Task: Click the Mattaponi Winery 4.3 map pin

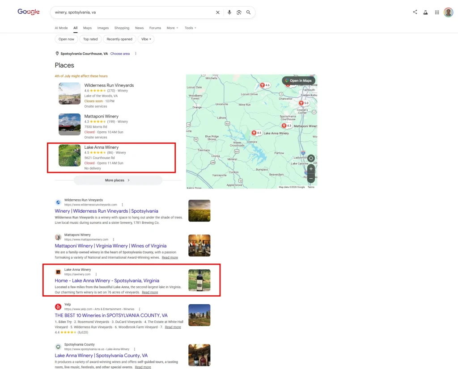Action: point(287,126)
